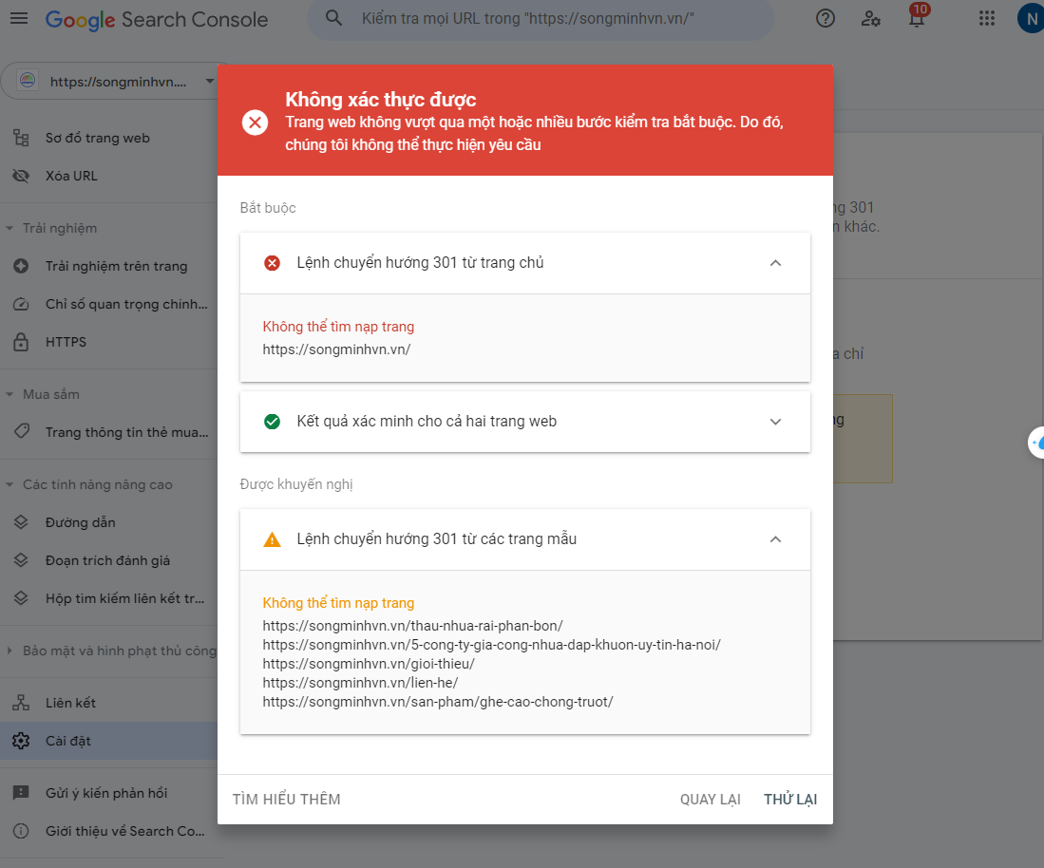The width and height of the screenshot is (1044, 868).
Task: Click the red error icon in dialog header
Action: click(x=255, y=123)
